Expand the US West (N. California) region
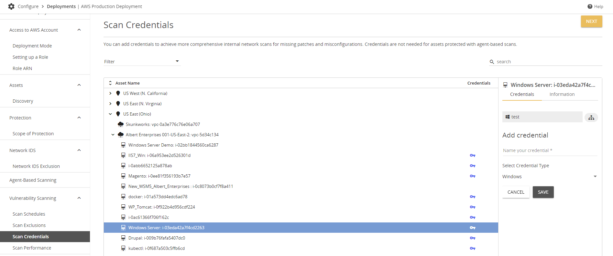Screen dimensions: 613x256 point(110,93)
